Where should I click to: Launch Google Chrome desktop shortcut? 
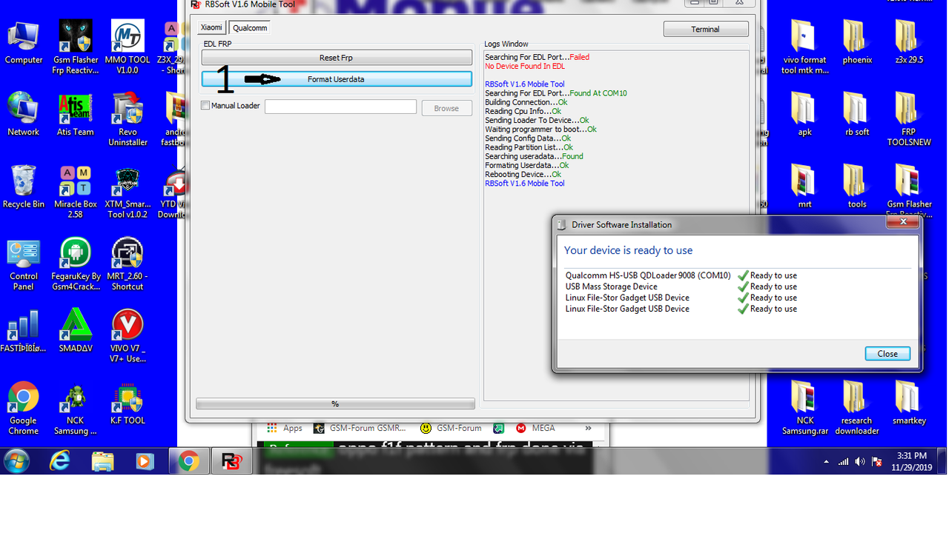[24, 408]
